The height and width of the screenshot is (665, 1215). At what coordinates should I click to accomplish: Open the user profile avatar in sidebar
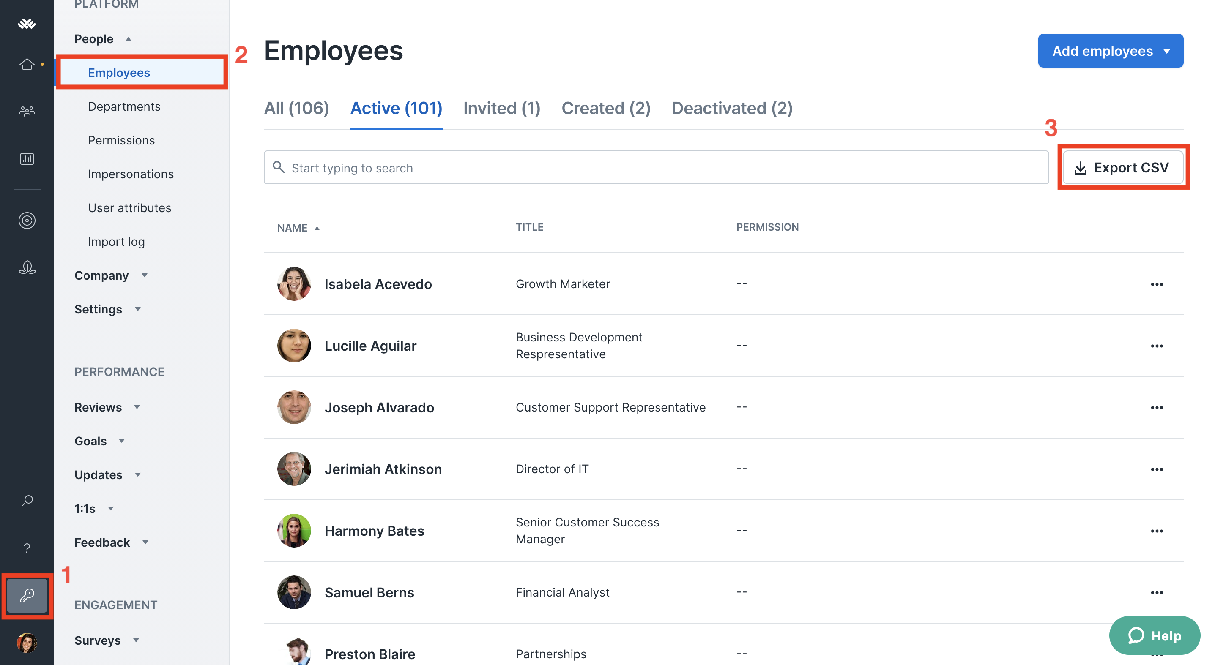click(x=27, y=642)
